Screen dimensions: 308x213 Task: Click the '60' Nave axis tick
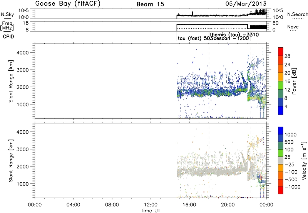(276, 23)
